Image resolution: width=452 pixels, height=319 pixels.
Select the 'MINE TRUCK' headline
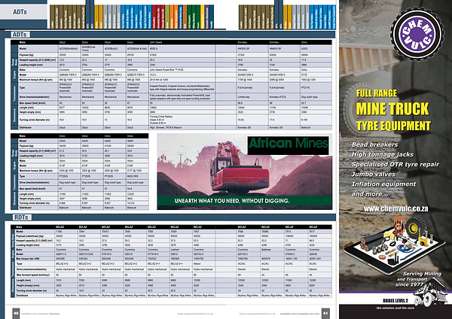[x=392, y=109]
